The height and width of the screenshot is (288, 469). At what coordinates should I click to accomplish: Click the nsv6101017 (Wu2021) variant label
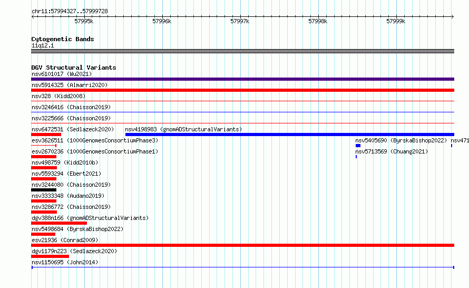[62, 74]
